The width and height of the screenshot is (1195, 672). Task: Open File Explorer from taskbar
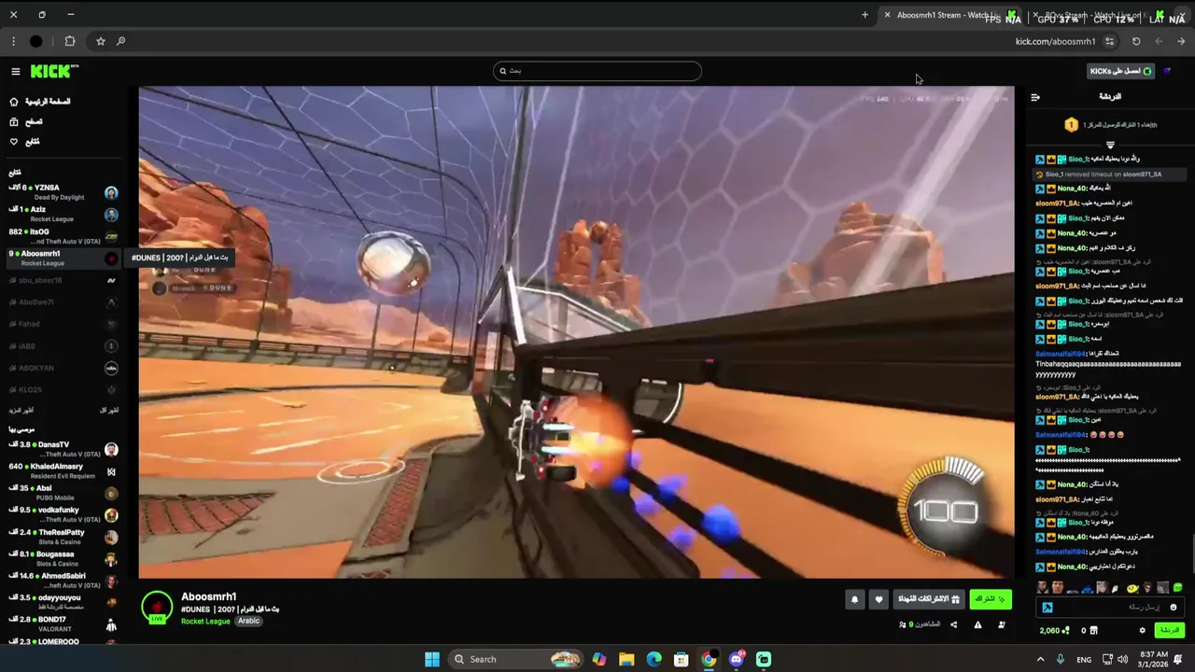point(626,659)
